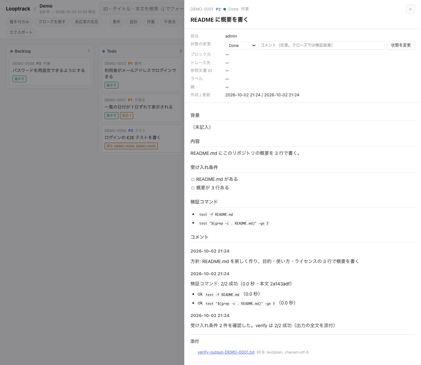This screenshot has width=421, height=365.
Task: Click the 着手可 badge on DEMO-0008 card
Action: point(19,79)
